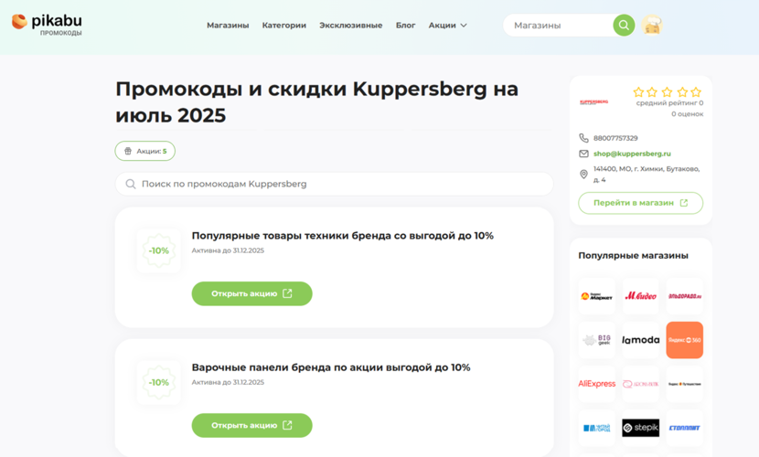Open the Pikabu Промокоды home logo
Image resolution: width=759 pixels, height=457 pixels.
coord(47,24)
